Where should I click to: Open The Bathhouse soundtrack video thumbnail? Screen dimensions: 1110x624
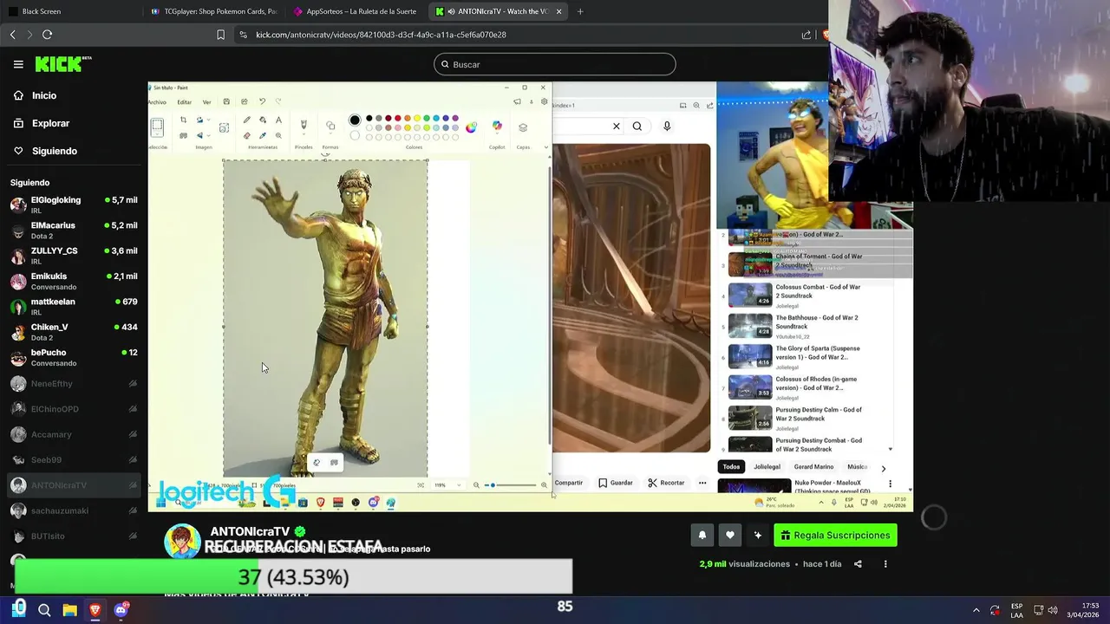tap(750, 325)
